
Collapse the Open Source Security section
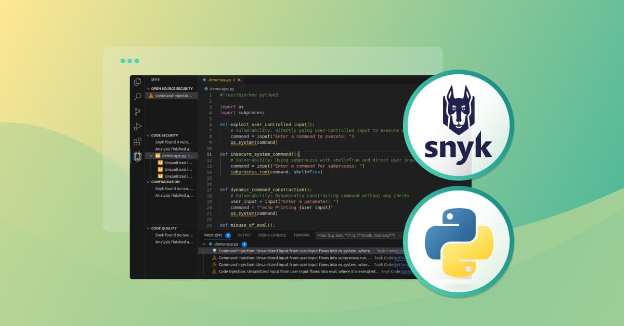(x=148, y=89)
